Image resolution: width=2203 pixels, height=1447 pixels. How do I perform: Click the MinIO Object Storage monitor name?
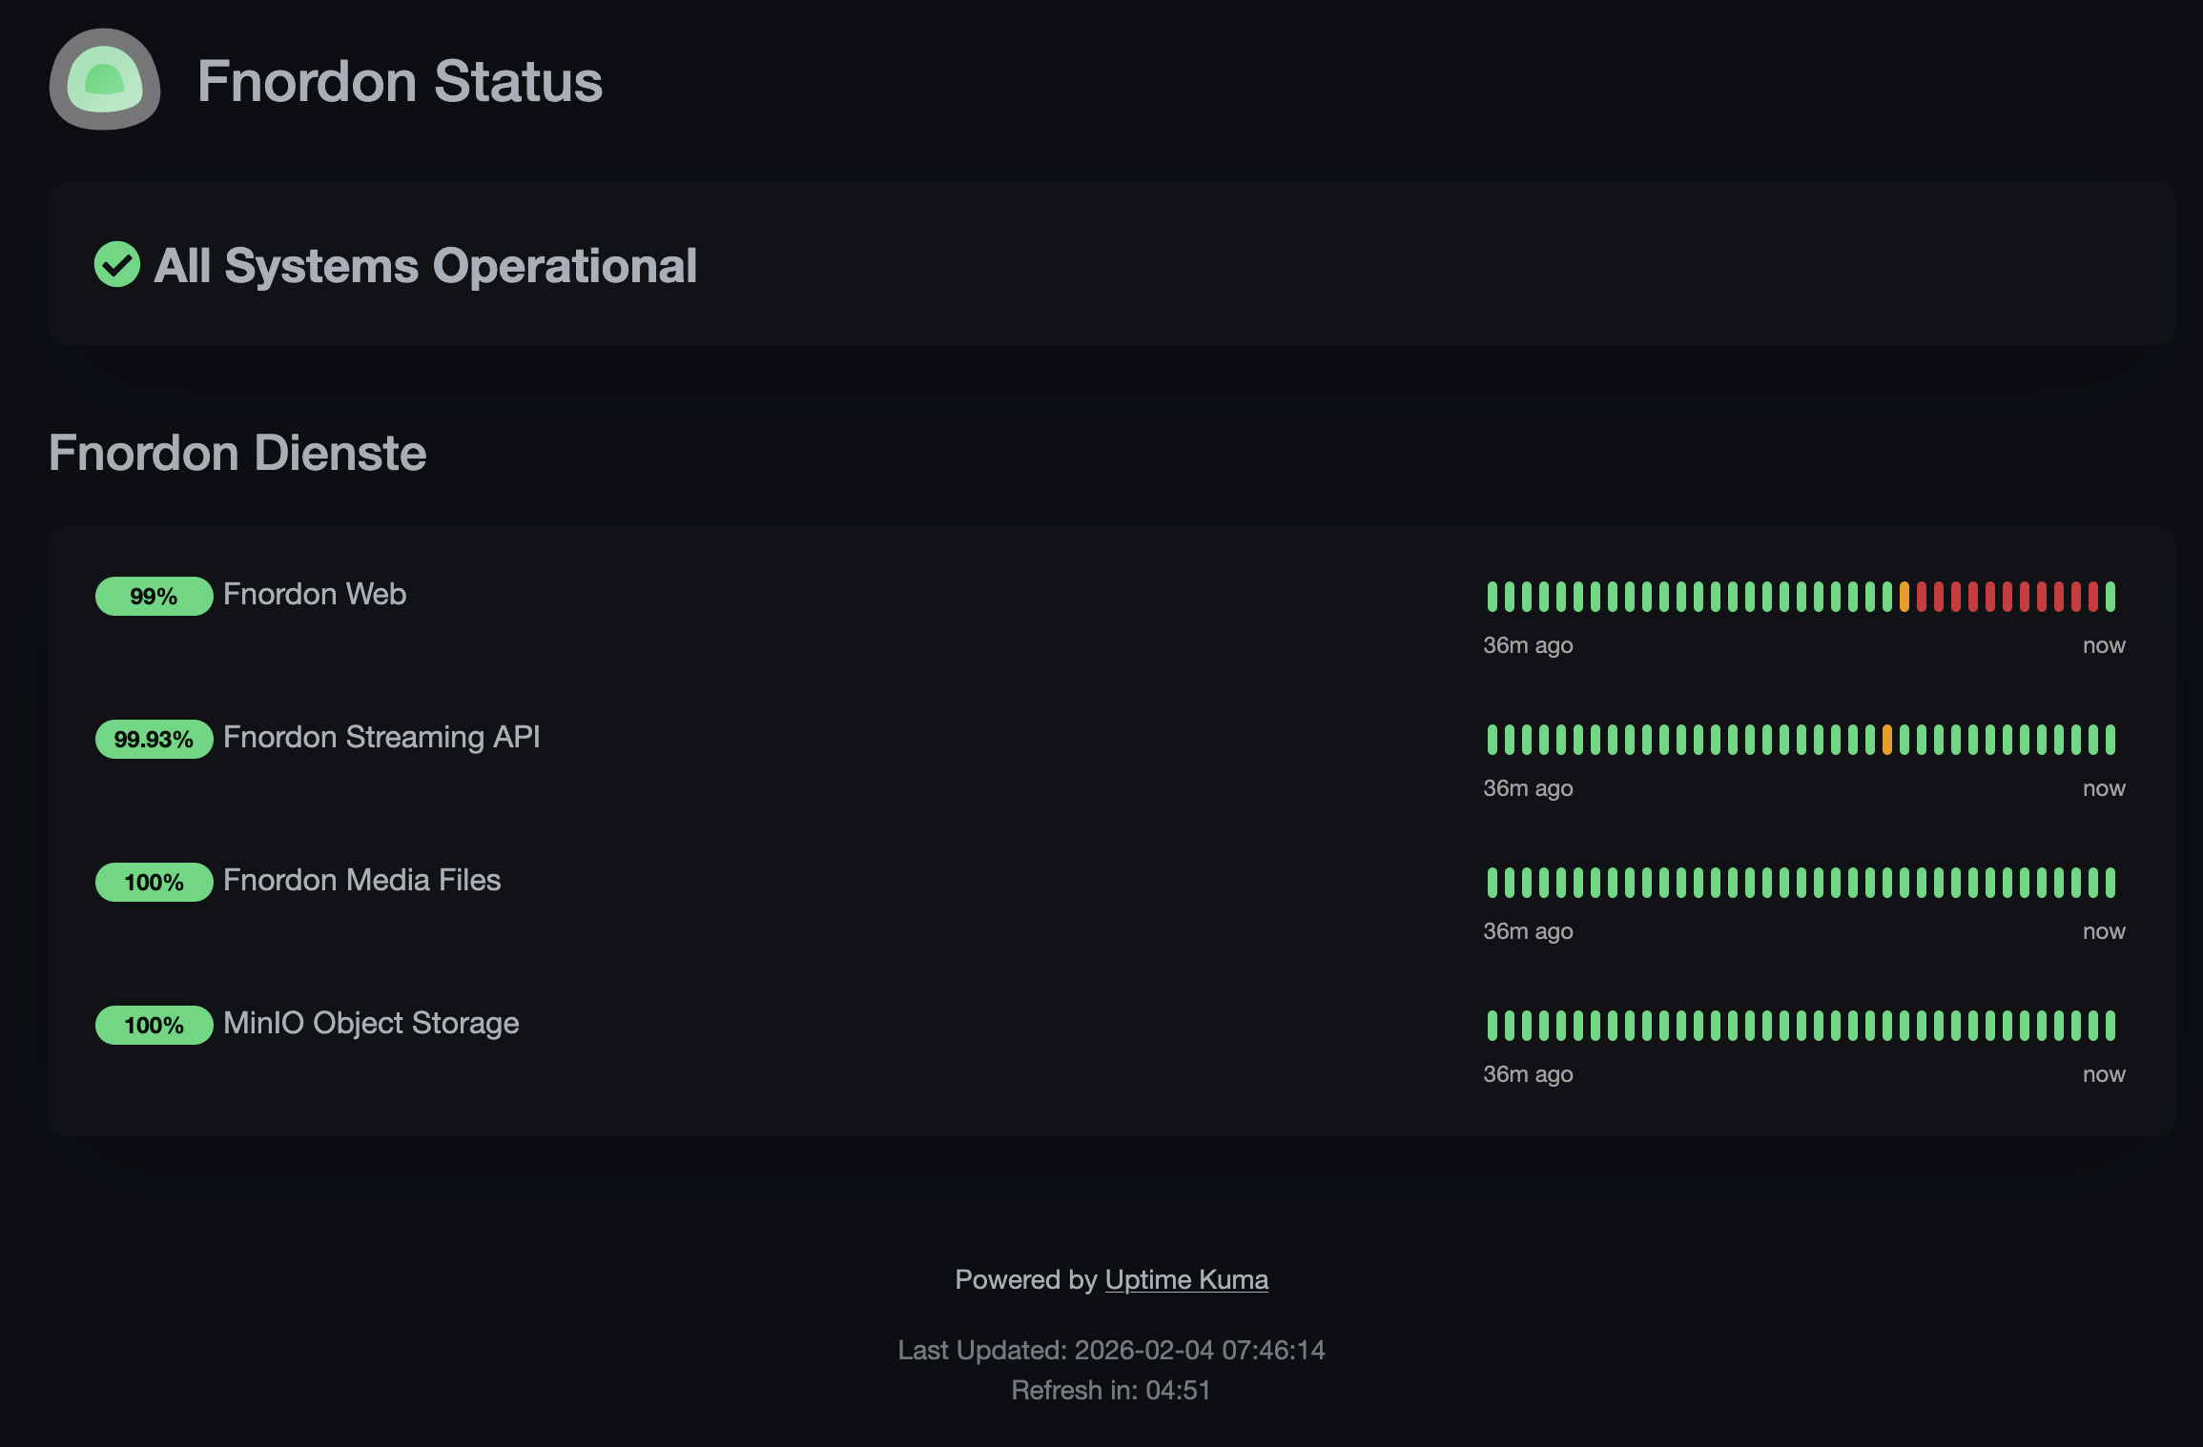(x=371, y=1024)
